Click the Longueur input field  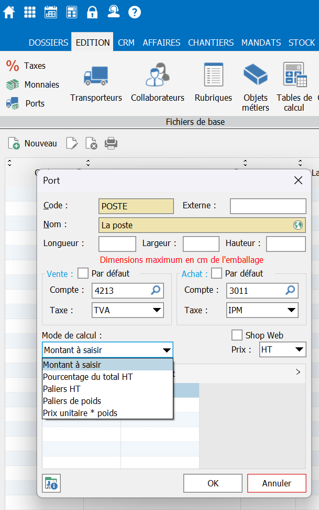(117, 244)
